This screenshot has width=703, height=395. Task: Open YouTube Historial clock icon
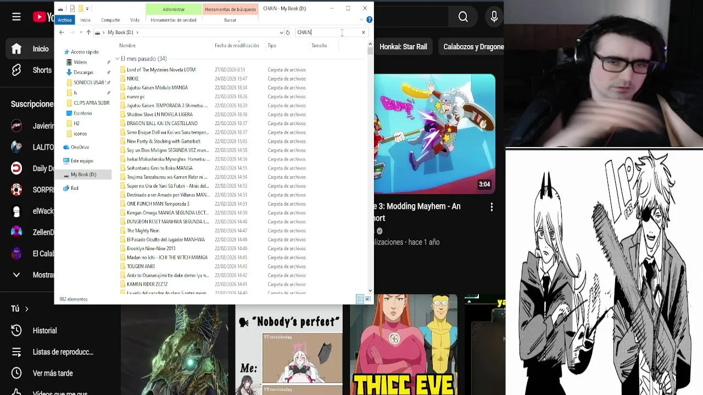pos(16,331)
